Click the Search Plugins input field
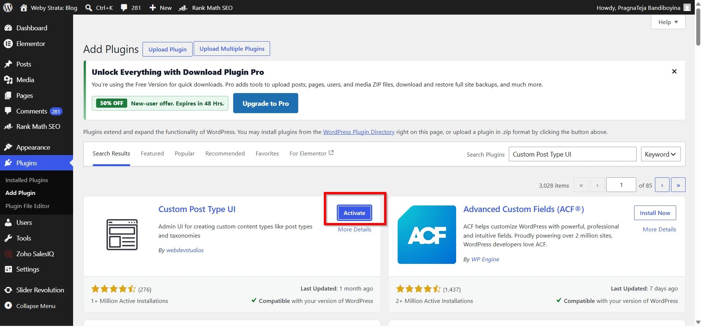The height and width of the screenshot is (327, 701). [572, 154]
